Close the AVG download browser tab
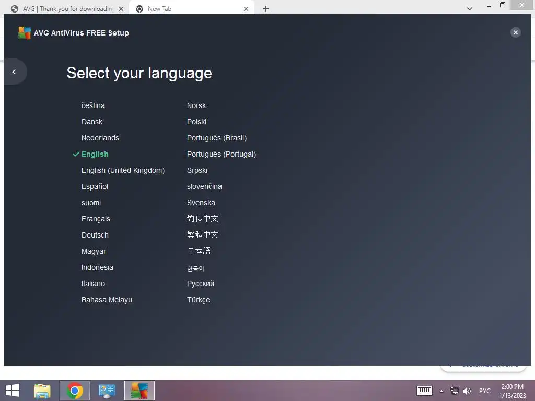535x401 pixels. click(121, 9)
